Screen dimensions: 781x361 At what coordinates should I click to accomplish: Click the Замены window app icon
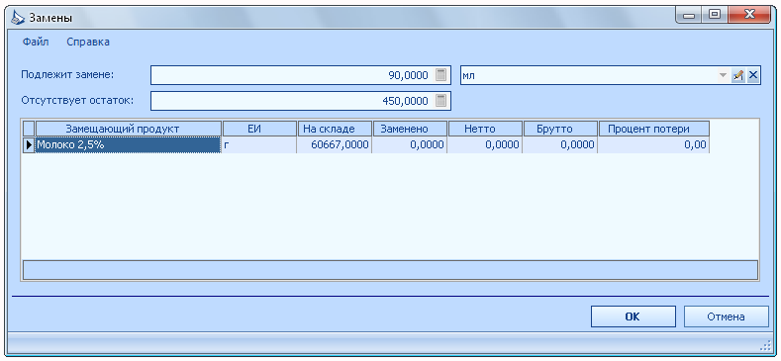(x=18, y=18)
